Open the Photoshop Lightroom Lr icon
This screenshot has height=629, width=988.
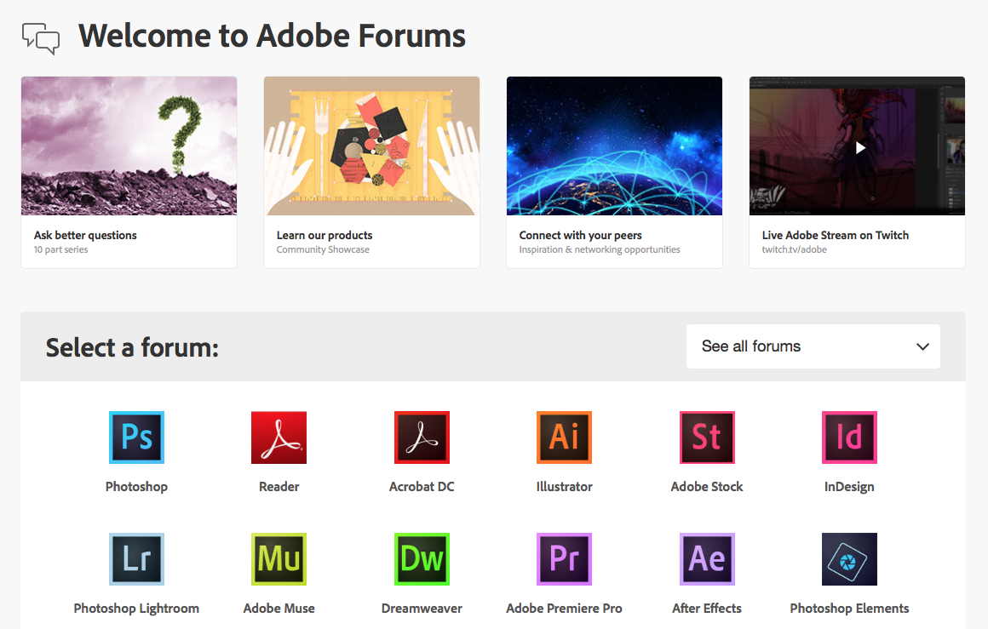pyautogui.click(x=137, y=559)
